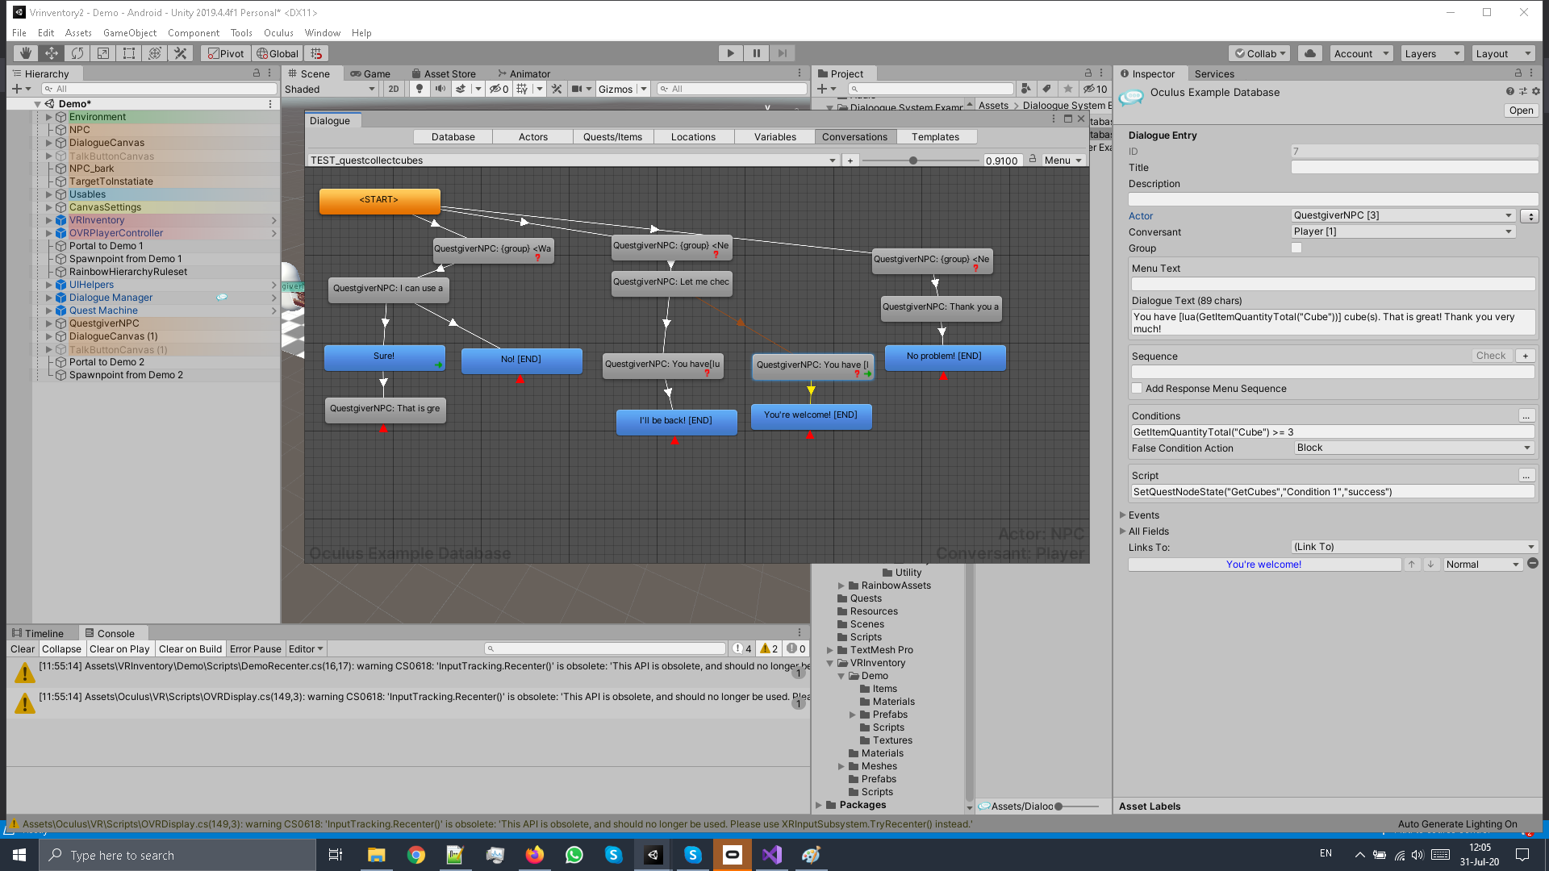
Task: Search by label in Project panel
Action: point(1046,89)
